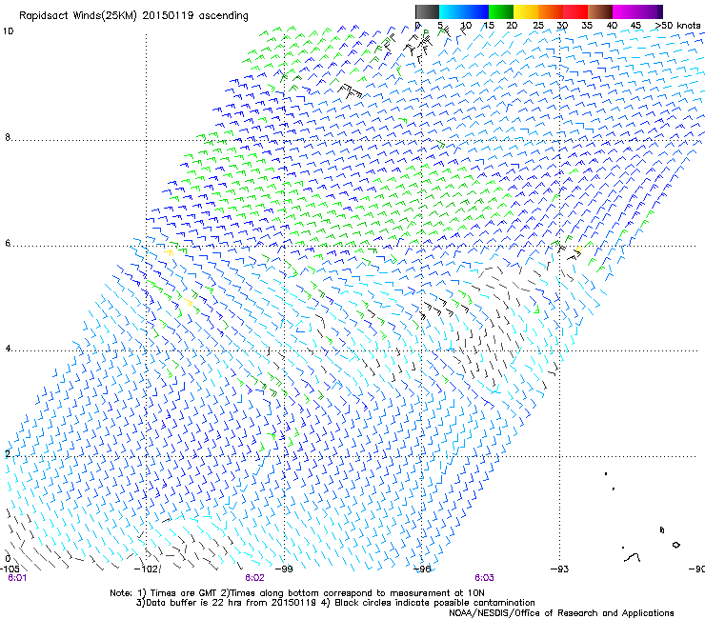Click the dark purple >50 knots swatch
The image size is (705, 619).
click(x=659, y=11)
